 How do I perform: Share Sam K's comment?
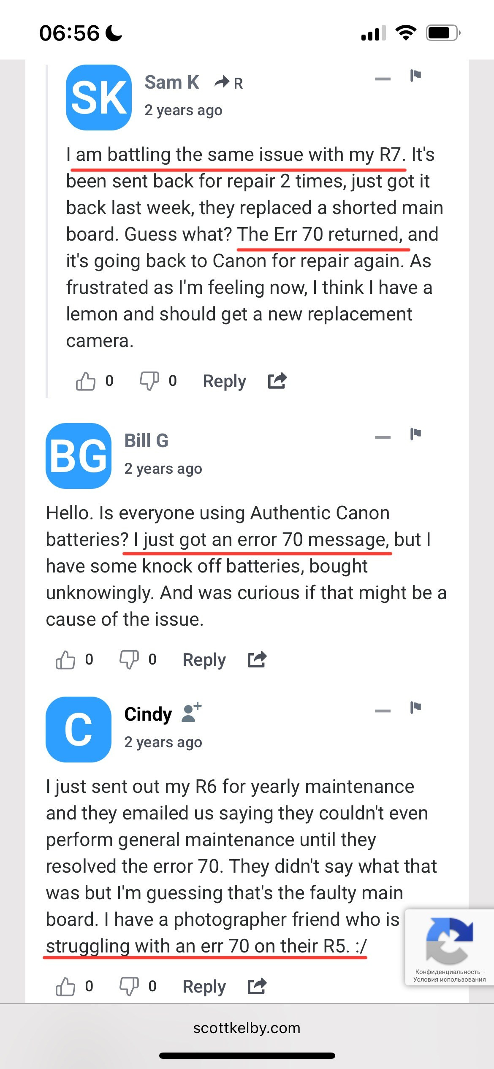click(x=277, y=381)
